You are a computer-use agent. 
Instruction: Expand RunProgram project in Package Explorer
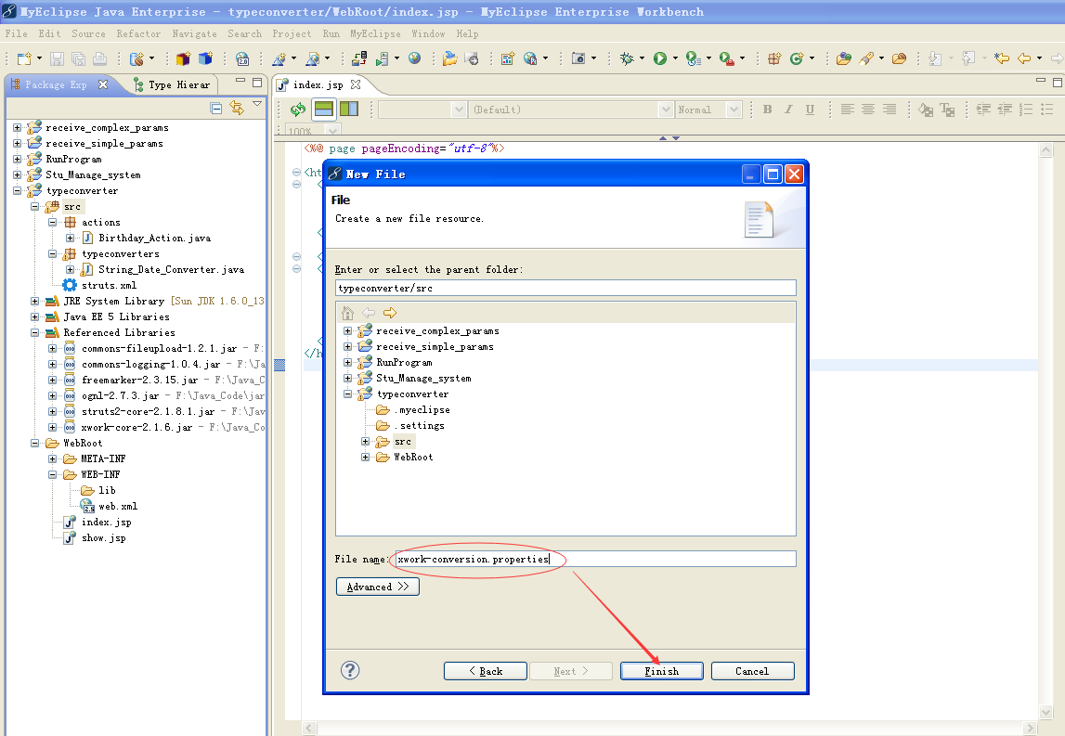[17, 159]
